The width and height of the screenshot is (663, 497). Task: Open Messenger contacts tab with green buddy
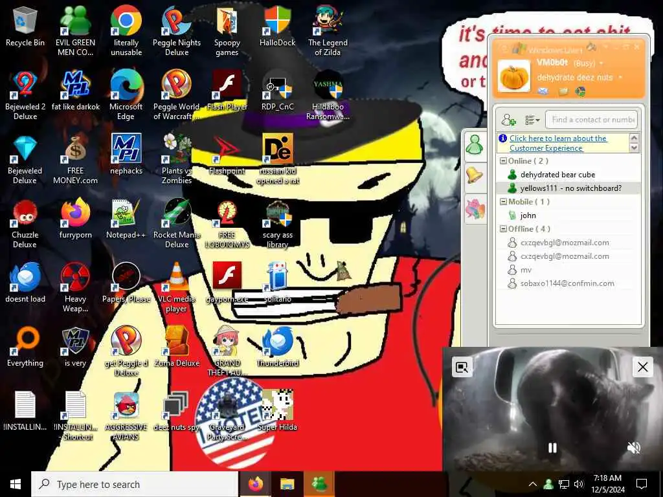point(475,145)
